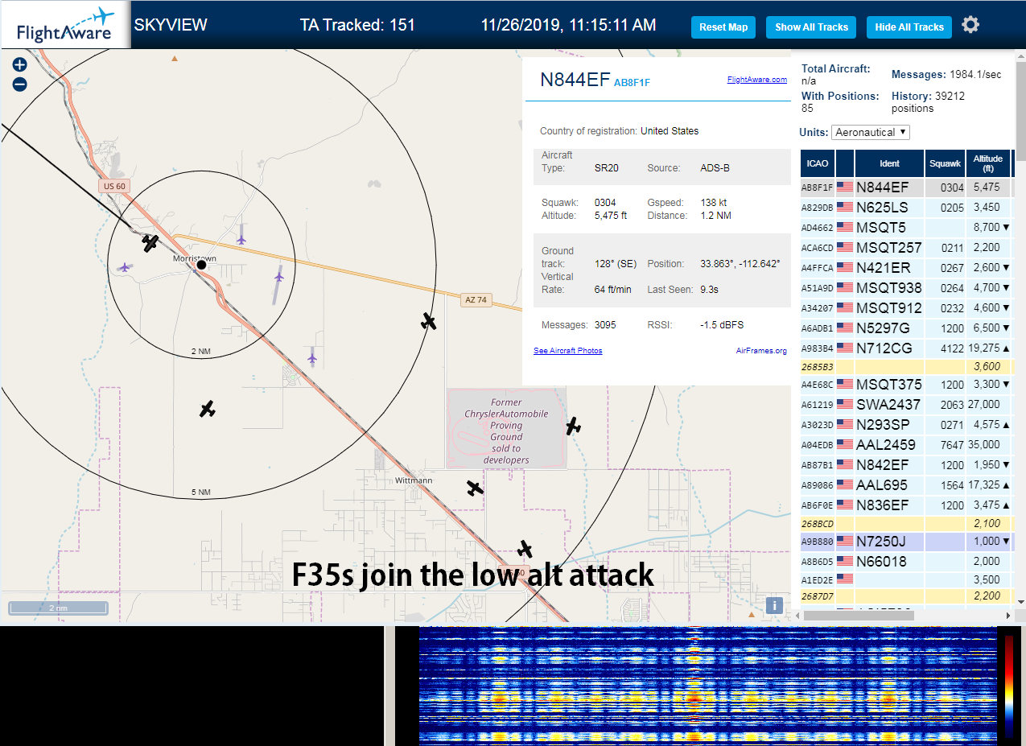1026x746 pixels.
Task: Select aircraft right of Chrysler Proving Ground
Action: (573, 426)
